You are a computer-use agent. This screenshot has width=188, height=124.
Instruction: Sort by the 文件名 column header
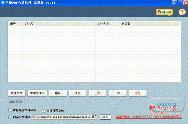[x=58, y=24]
